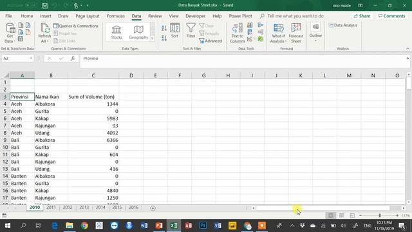Switch to Page Layout view
The width and height of the screenshot is (412, 232).
(342, 215)
